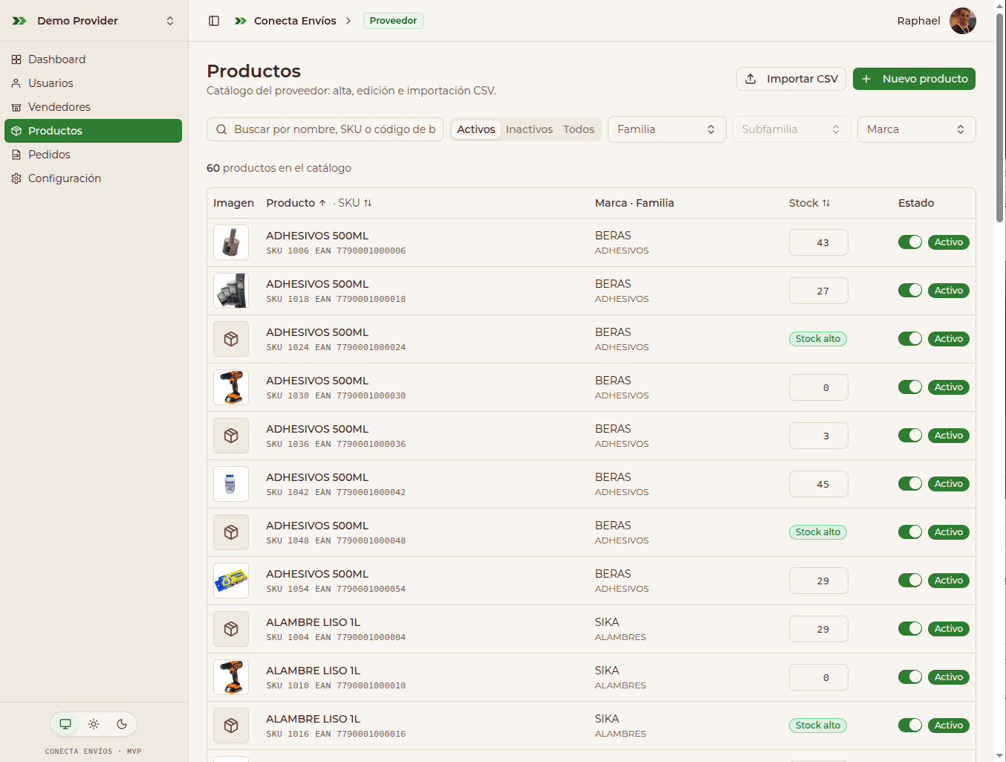Click the search magnifier icon

[x=221, y=129]
